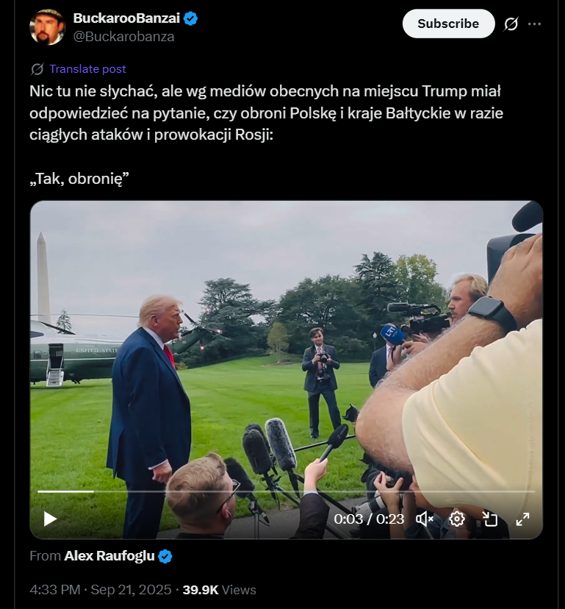Expand the video to fullscreen

click(522, 519)
